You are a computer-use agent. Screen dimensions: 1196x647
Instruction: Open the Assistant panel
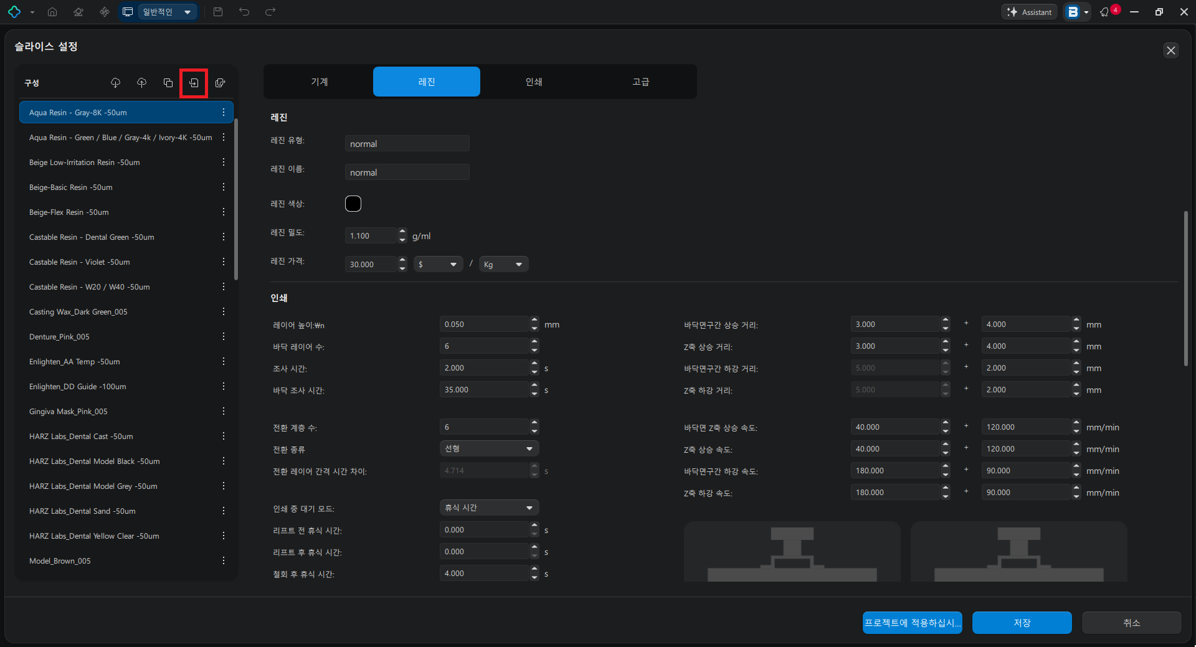[x=1029, y=12]
